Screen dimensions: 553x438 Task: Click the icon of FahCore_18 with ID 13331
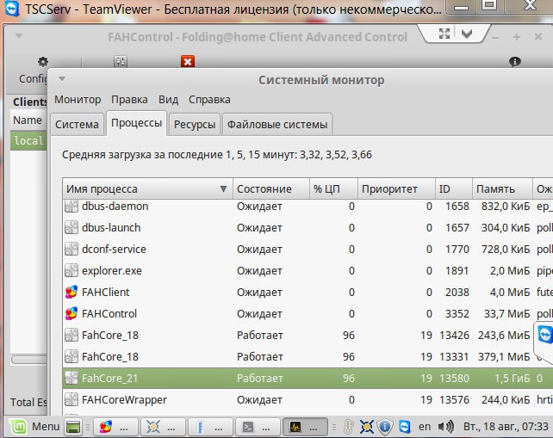coord(71,356)
